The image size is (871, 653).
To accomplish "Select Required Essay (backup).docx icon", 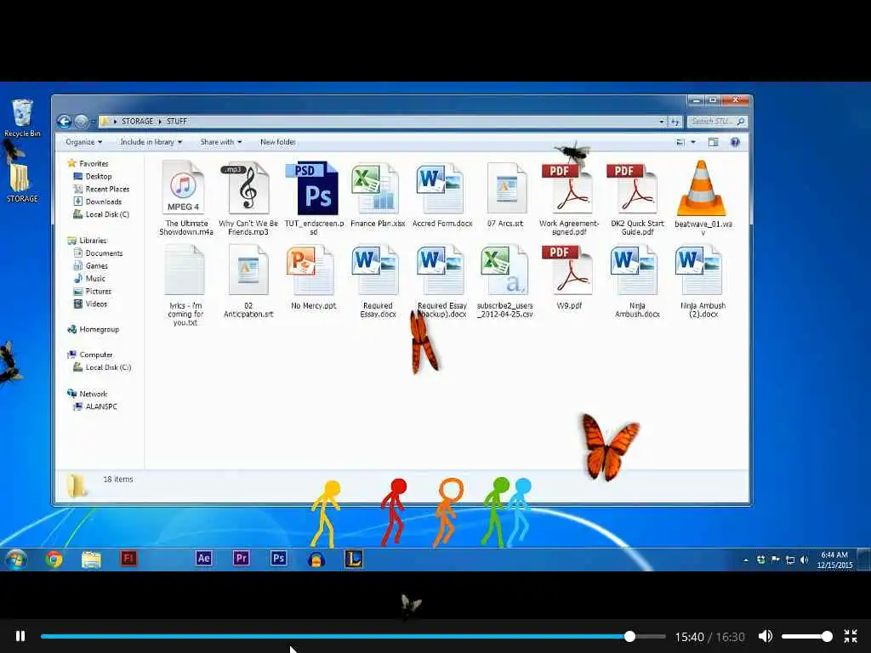I will (441, 270).
